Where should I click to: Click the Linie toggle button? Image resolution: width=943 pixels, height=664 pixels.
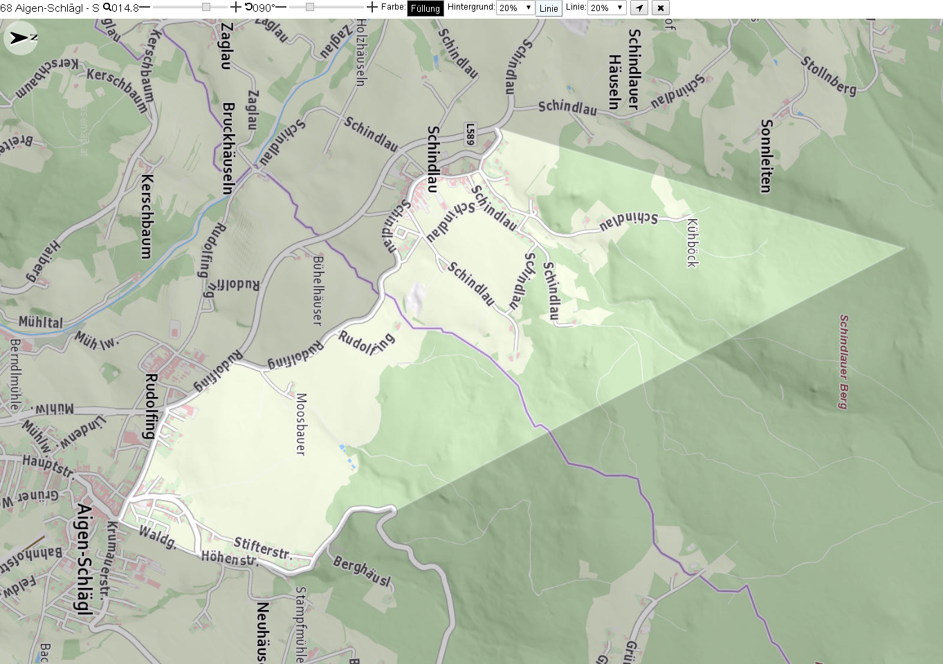(549, 8)
